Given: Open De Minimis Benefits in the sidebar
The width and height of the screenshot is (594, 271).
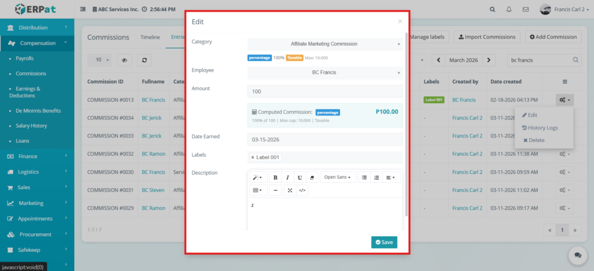Looking at the screenshot, I should coord(38,111).
